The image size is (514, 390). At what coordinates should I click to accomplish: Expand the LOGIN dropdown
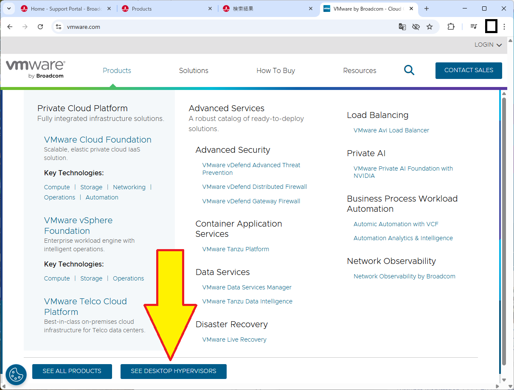click(x=488, y=45)
